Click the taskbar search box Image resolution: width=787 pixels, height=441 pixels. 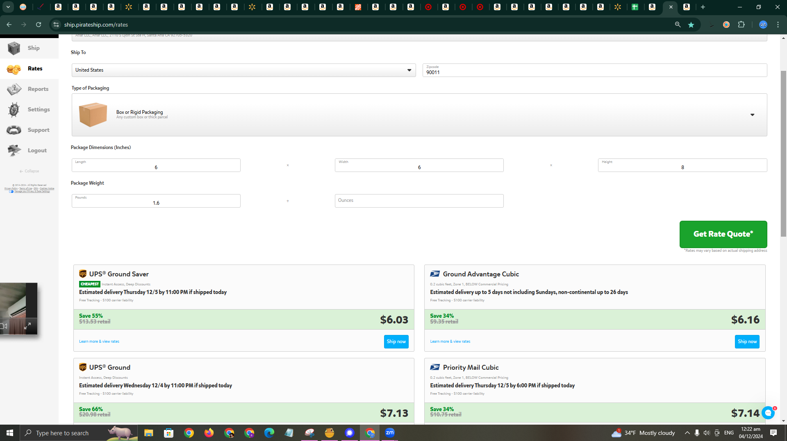point(79,433)
